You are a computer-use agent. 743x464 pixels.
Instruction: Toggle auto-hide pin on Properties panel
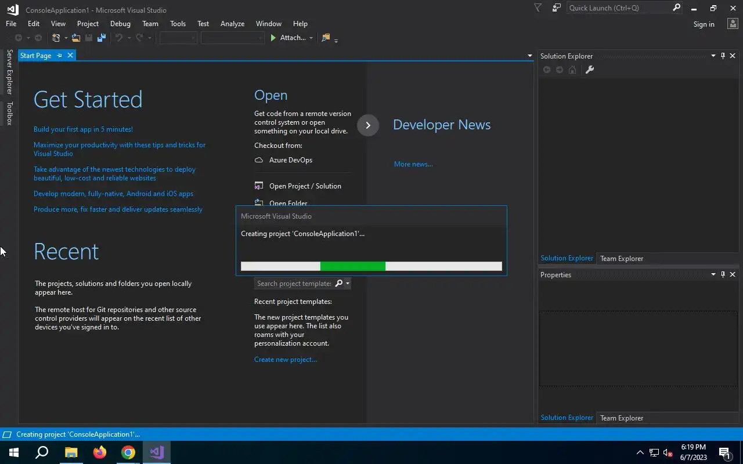click(x=723, y=274)
